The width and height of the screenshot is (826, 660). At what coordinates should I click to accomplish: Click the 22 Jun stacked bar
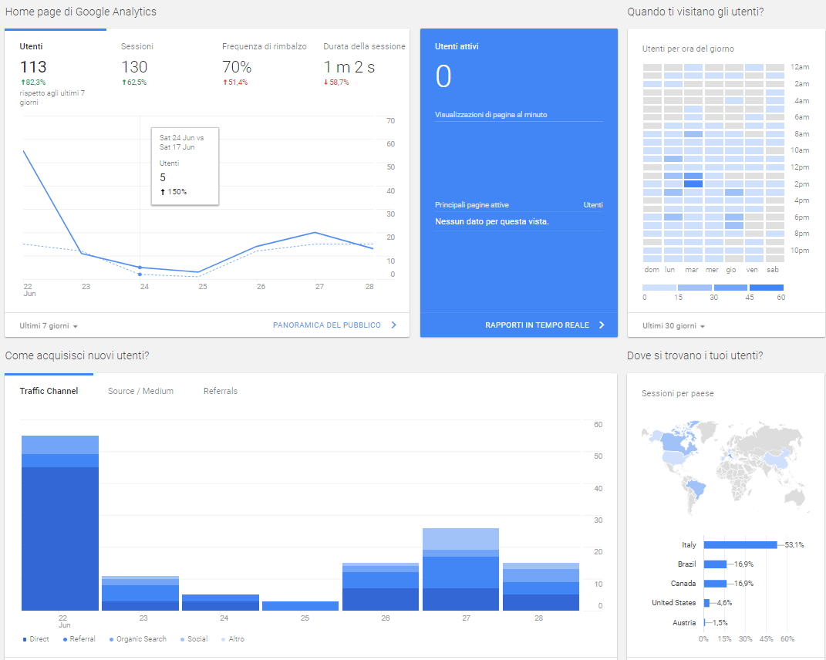60,523
